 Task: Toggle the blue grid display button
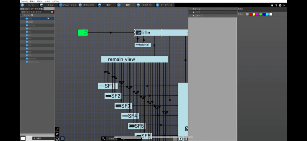click(x=63, y=139)
